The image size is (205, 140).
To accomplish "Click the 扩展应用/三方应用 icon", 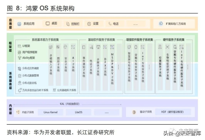I will pos(161,23).
